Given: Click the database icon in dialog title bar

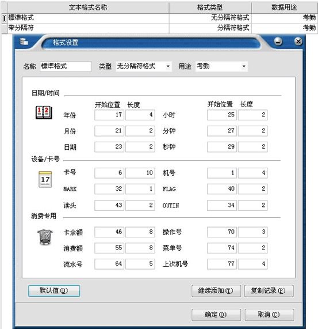Looking at the screenshot, I should tap(24, 41).
